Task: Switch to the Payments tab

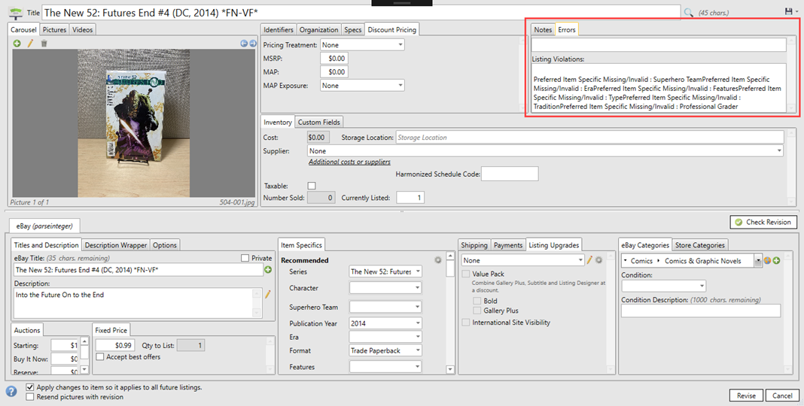Action: point(508,245)
